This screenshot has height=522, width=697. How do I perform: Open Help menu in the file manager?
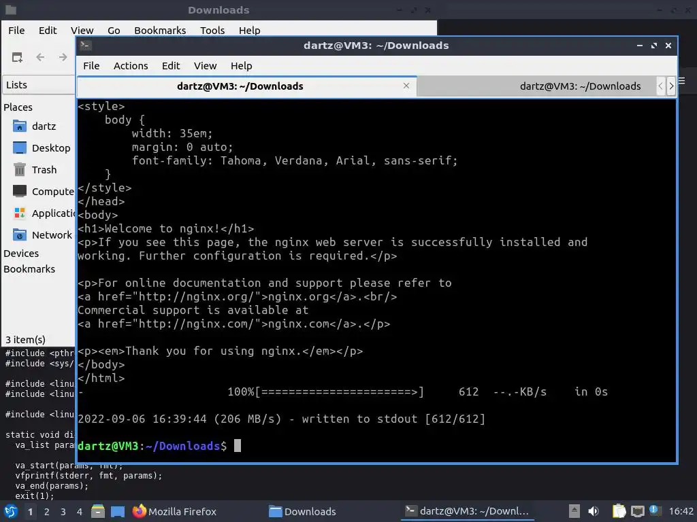tap(249, 30)
